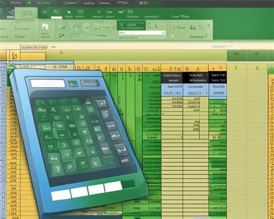
Task: Click dark green button at calculator bottom right
Action: [128, 183]
